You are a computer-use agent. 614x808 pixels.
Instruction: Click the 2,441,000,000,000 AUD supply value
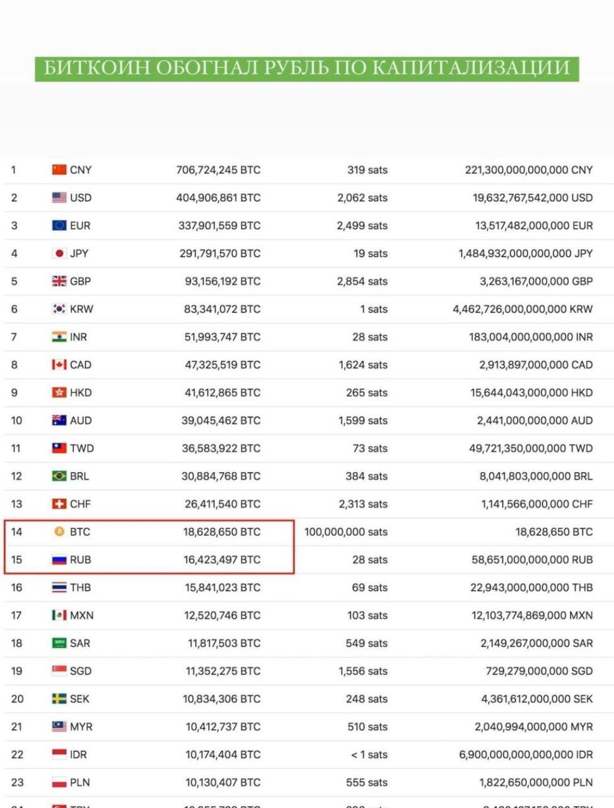(535, 420)
